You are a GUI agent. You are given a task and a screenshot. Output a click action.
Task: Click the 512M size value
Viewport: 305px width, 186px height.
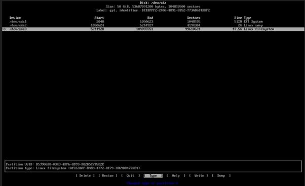pos(238,22)
